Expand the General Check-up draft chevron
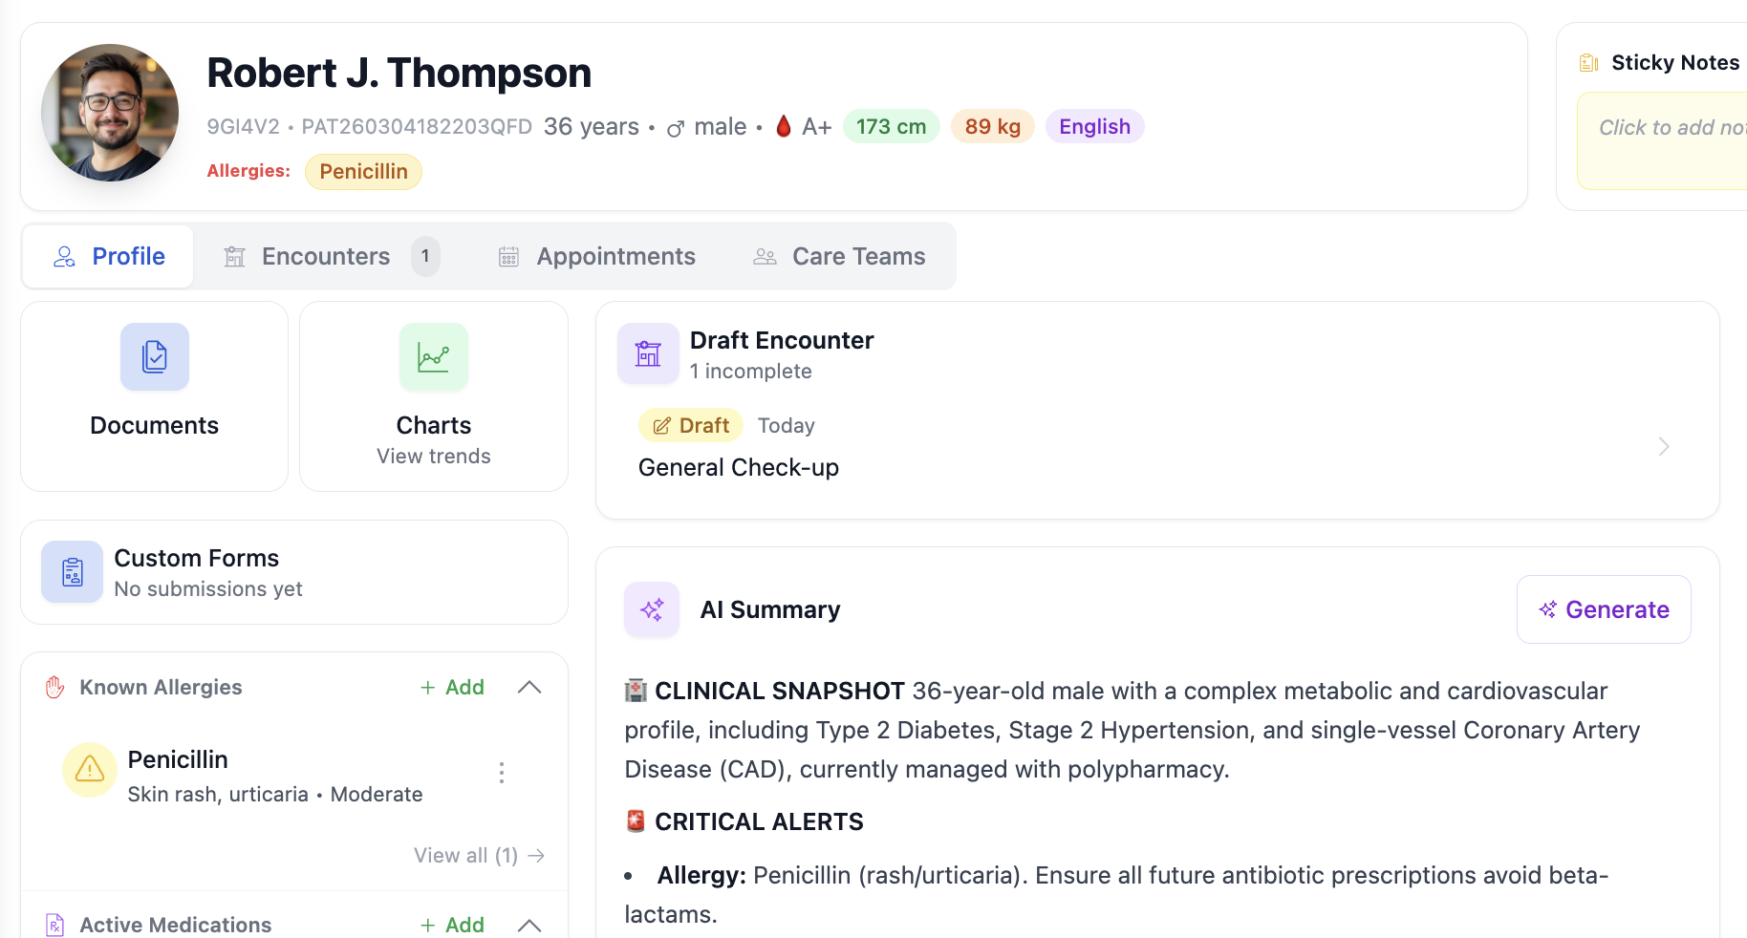 tap(1663, 446)
